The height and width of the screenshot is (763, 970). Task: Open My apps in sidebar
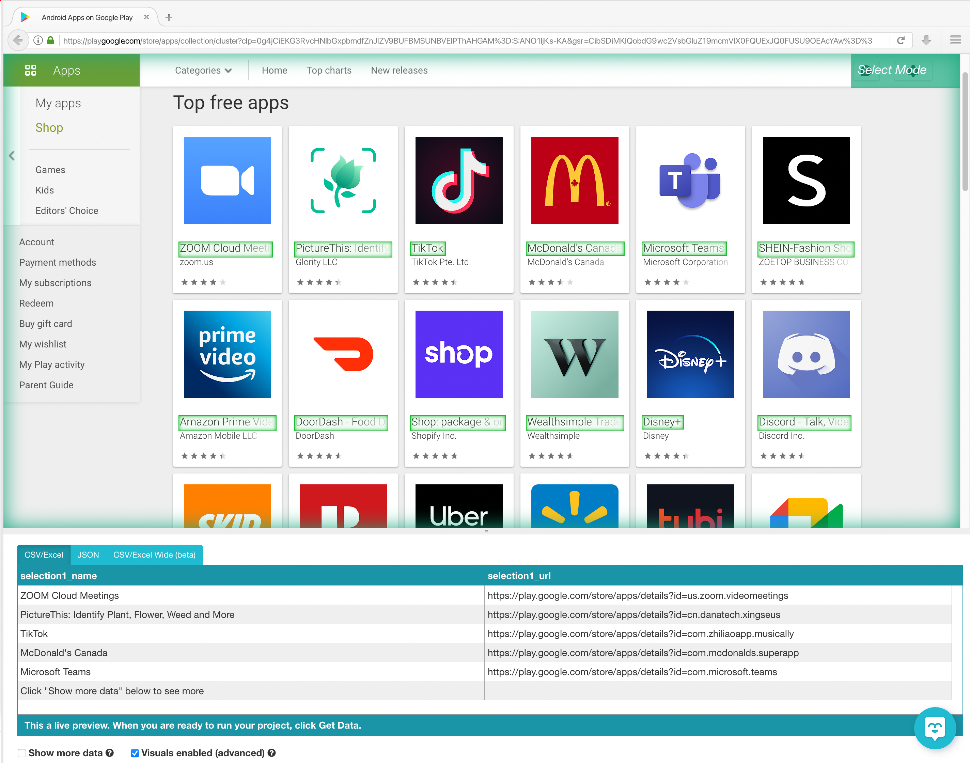click(x=58, y=103)
